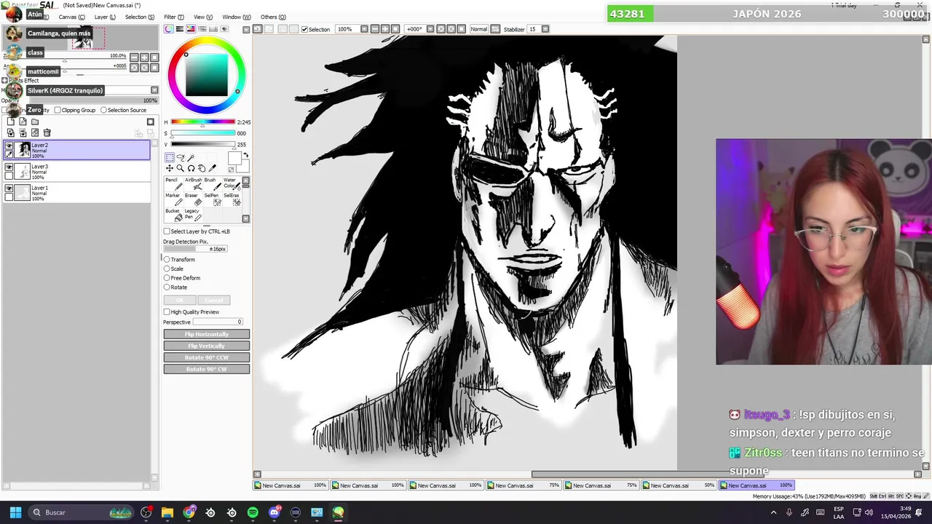932x524 pixels.
Task: Choose the Free Deform radio button
Action: [x=167, y=278]
